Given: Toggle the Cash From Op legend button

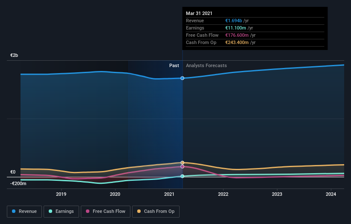Looking at the screenshot, I should pyautogui.click(x=156, y=212).
